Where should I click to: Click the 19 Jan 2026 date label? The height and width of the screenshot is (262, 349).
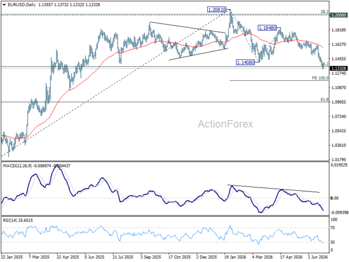(x=235, y=257)
